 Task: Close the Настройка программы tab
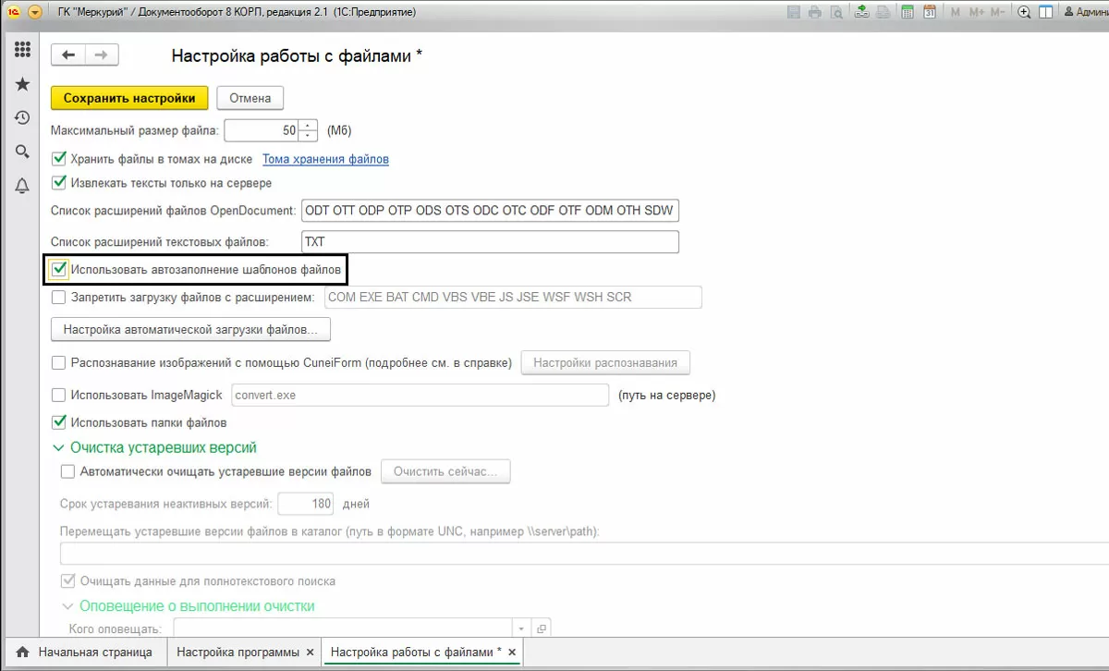coord(310,653)
